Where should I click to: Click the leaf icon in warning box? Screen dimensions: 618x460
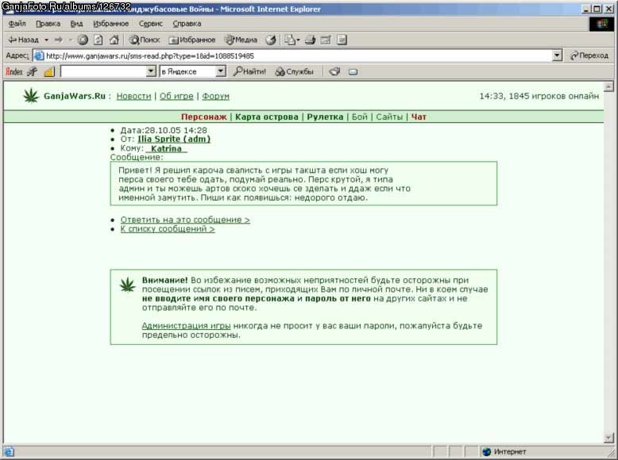(x=128, y=285)
